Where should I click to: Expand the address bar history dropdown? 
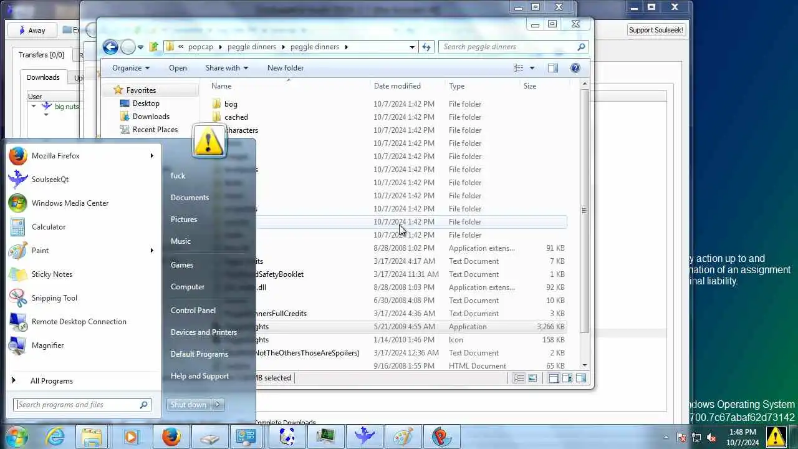coord(412,47)
